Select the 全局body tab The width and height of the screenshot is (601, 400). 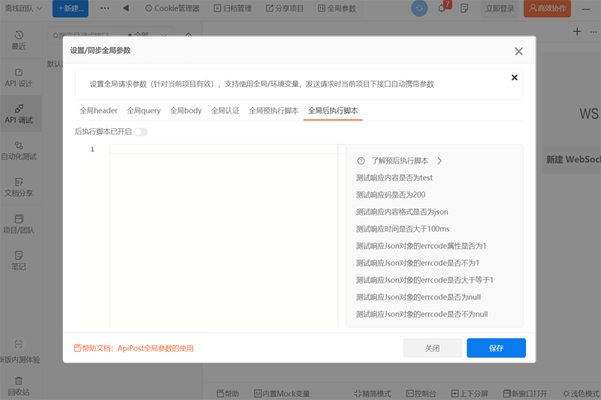coord(186,110)
